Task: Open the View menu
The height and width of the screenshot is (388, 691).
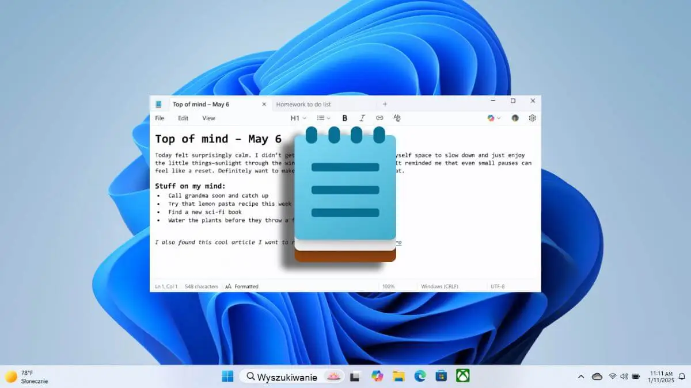Action: 208,118
